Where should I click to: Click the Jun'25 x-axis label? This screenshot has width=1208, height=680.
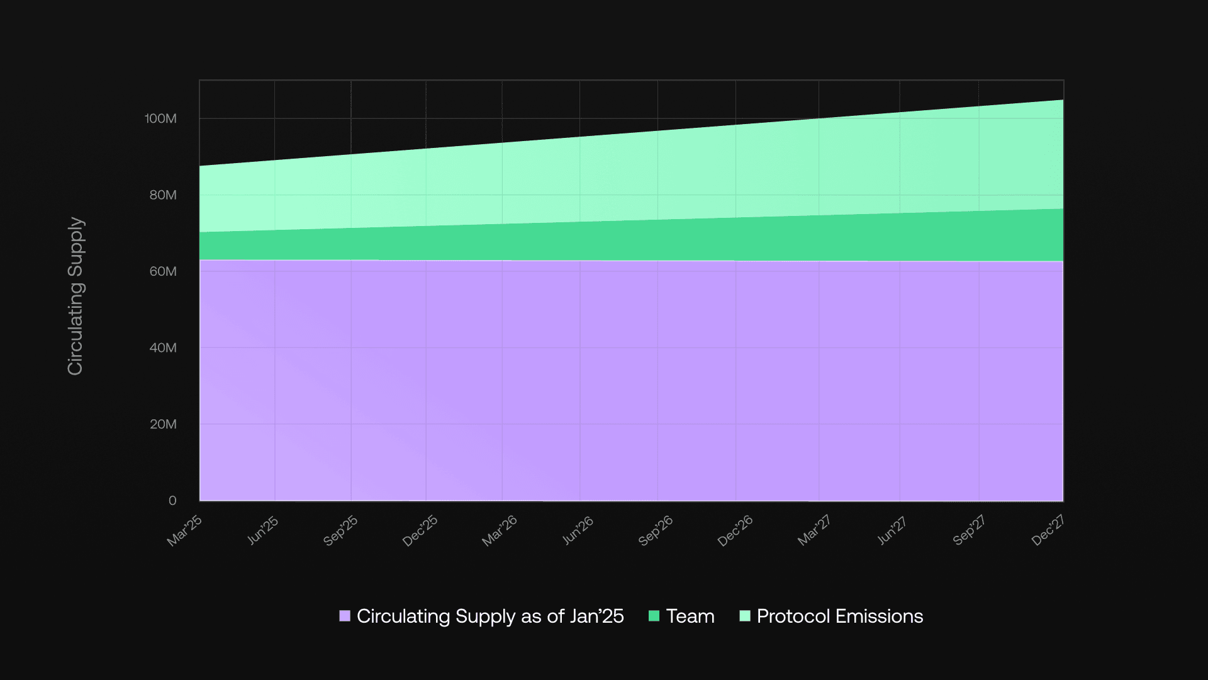[262, 530]
